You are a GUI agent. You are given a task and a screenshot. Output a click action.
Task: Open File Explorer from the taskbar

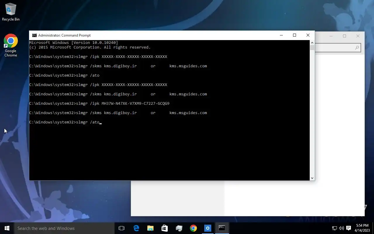click(x=150, y=228)
